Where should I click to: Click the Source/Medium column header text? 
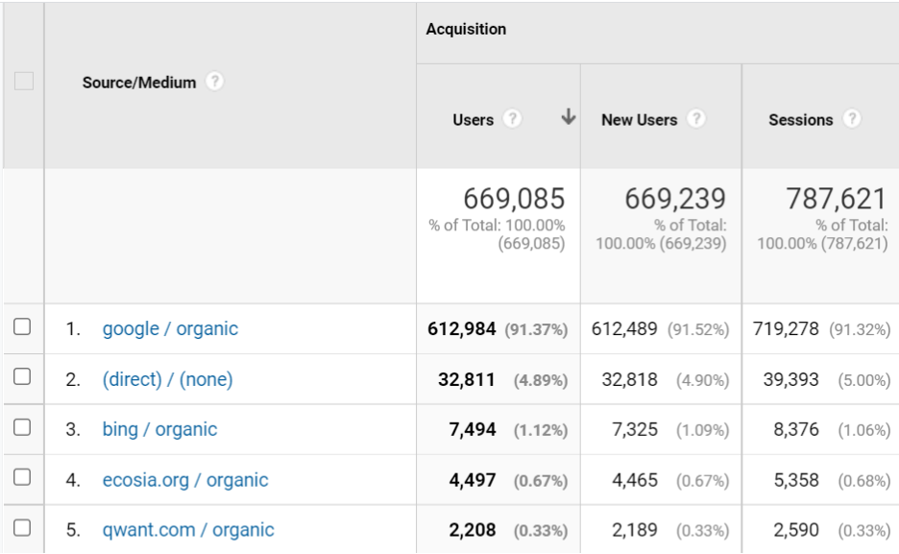pyautogui.click(x=139, y=83)
